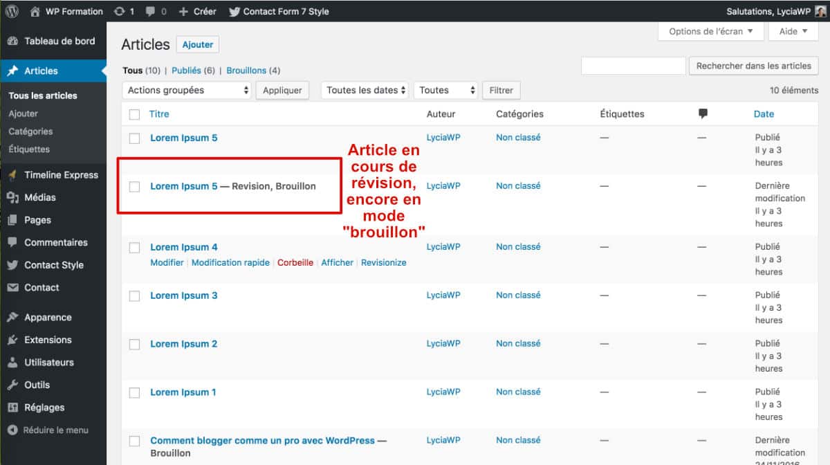The height and width of the screenshot is (465, 830).
Task: Tick the checkbox for Lorem Ipsum 4
Action: tap(134, 246)
